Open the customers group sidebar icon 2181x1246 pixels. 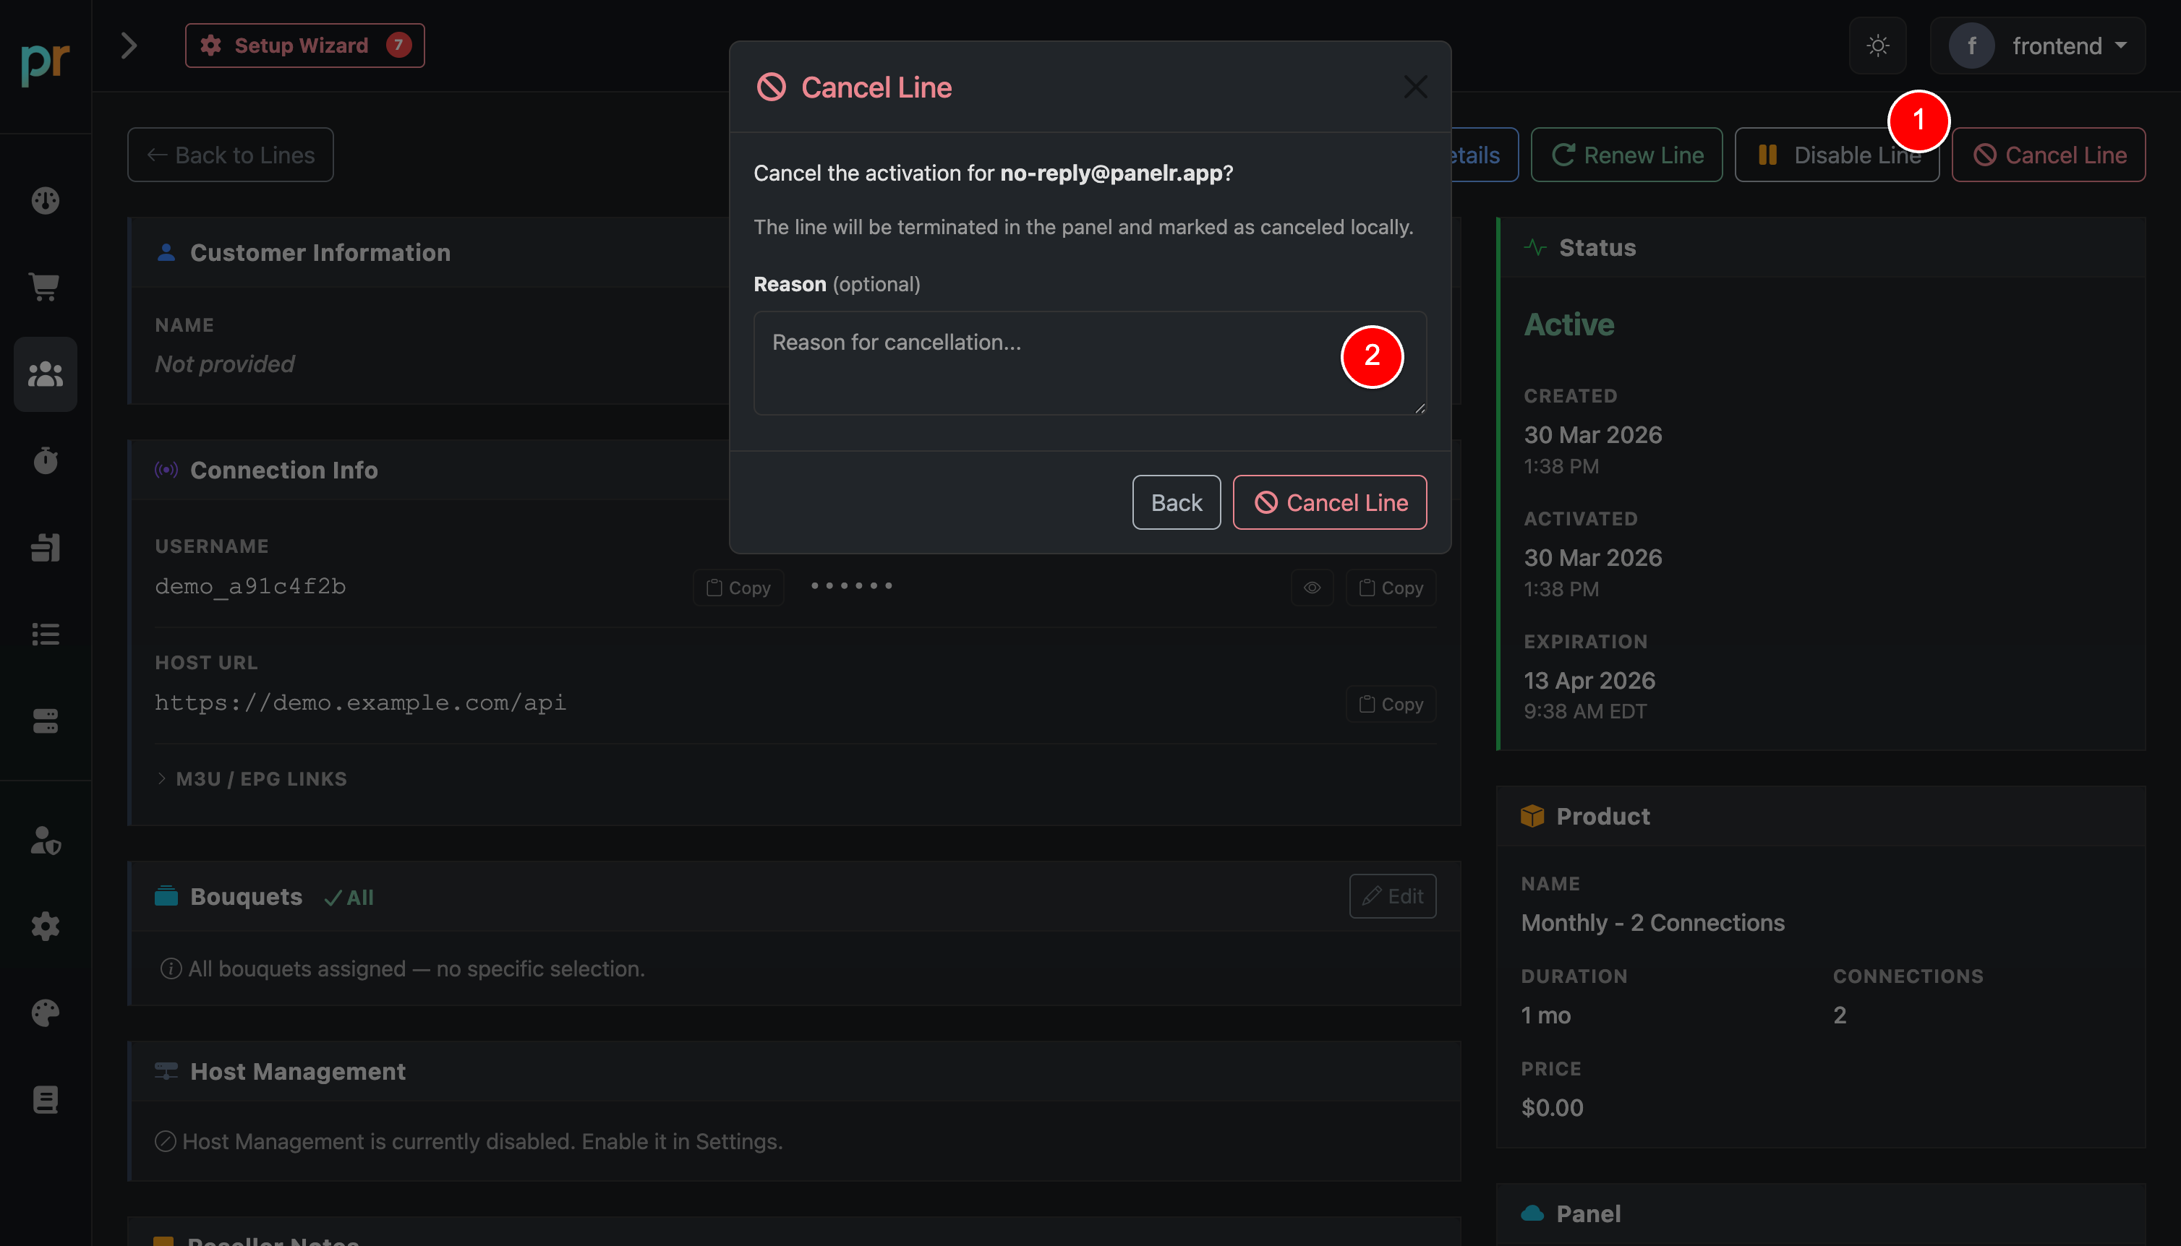[x=46, y=374]
